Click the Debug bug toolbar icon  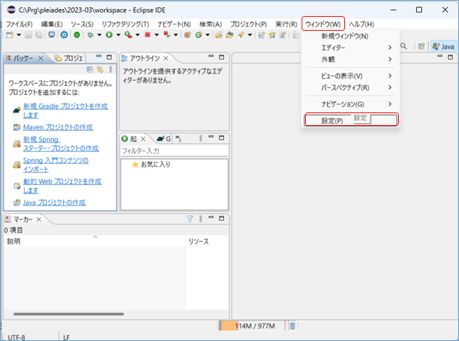pos(90,35)
